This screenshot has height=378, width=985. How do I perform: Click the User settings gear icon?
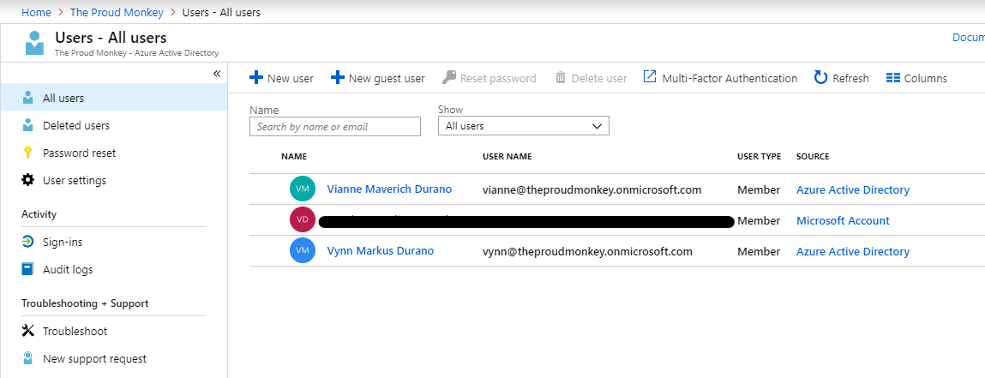pos(27,180)
